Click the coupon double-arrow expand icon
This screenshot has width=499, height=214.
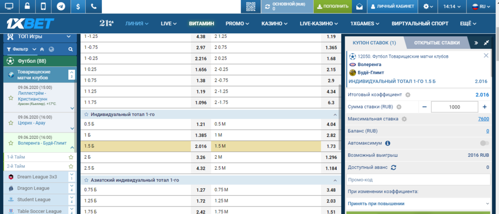click(x=476, y=43)
